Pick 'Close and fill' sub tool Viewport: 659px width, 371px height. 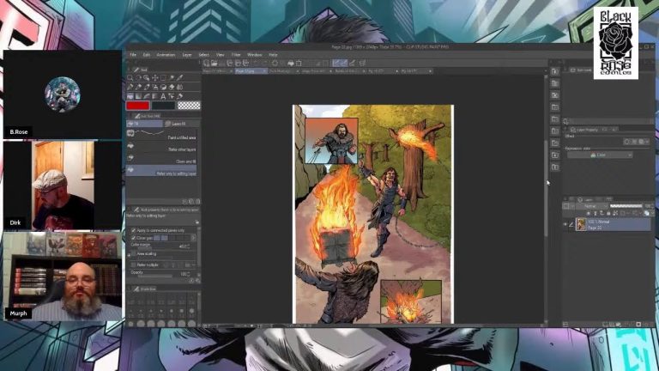162,160
